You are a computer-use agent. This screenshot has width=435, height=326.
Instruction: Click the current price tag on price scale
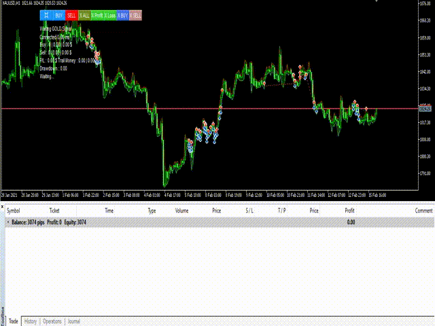click(425, 109)
